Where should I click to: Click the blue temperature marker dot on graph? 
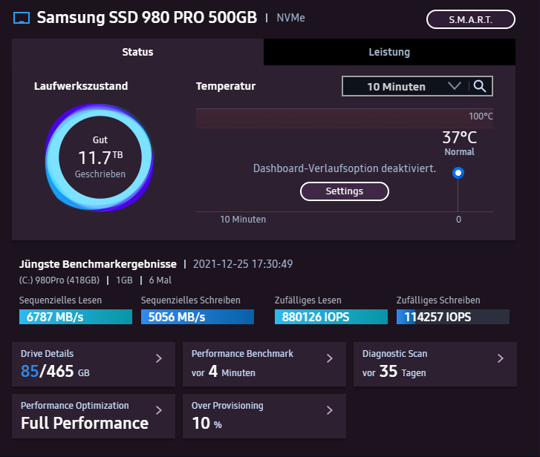(458, 173)
